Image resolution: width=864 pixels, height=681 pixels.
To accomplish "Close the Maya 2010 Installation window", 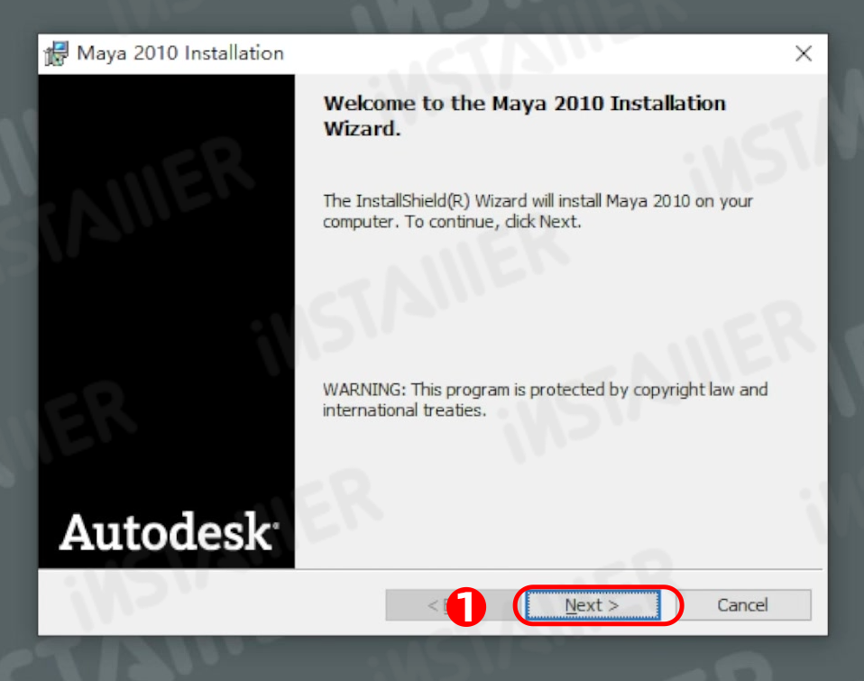I will tap(804, 53).
